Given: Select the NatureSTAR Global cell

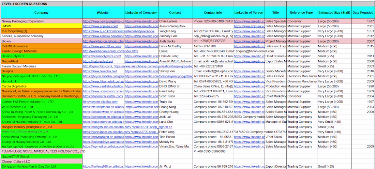Looking at the screenshot, I should tap(41, 156).
